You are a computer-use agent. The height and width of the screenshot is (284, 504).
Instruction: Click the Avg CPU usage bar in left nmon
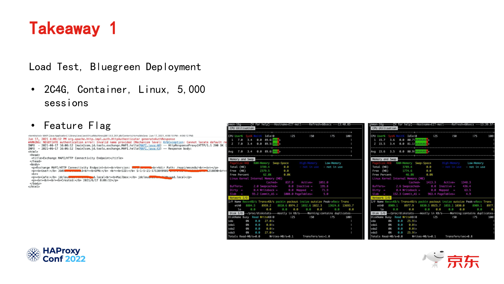[276, 152]
